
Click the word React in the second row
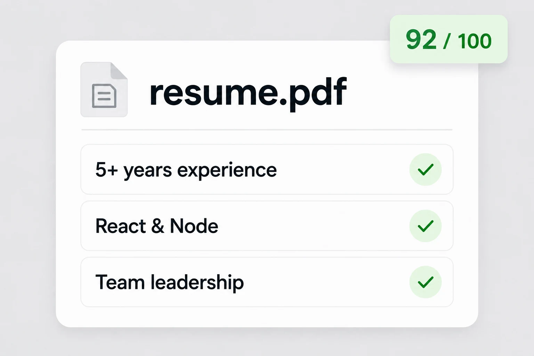click(121, 226)
